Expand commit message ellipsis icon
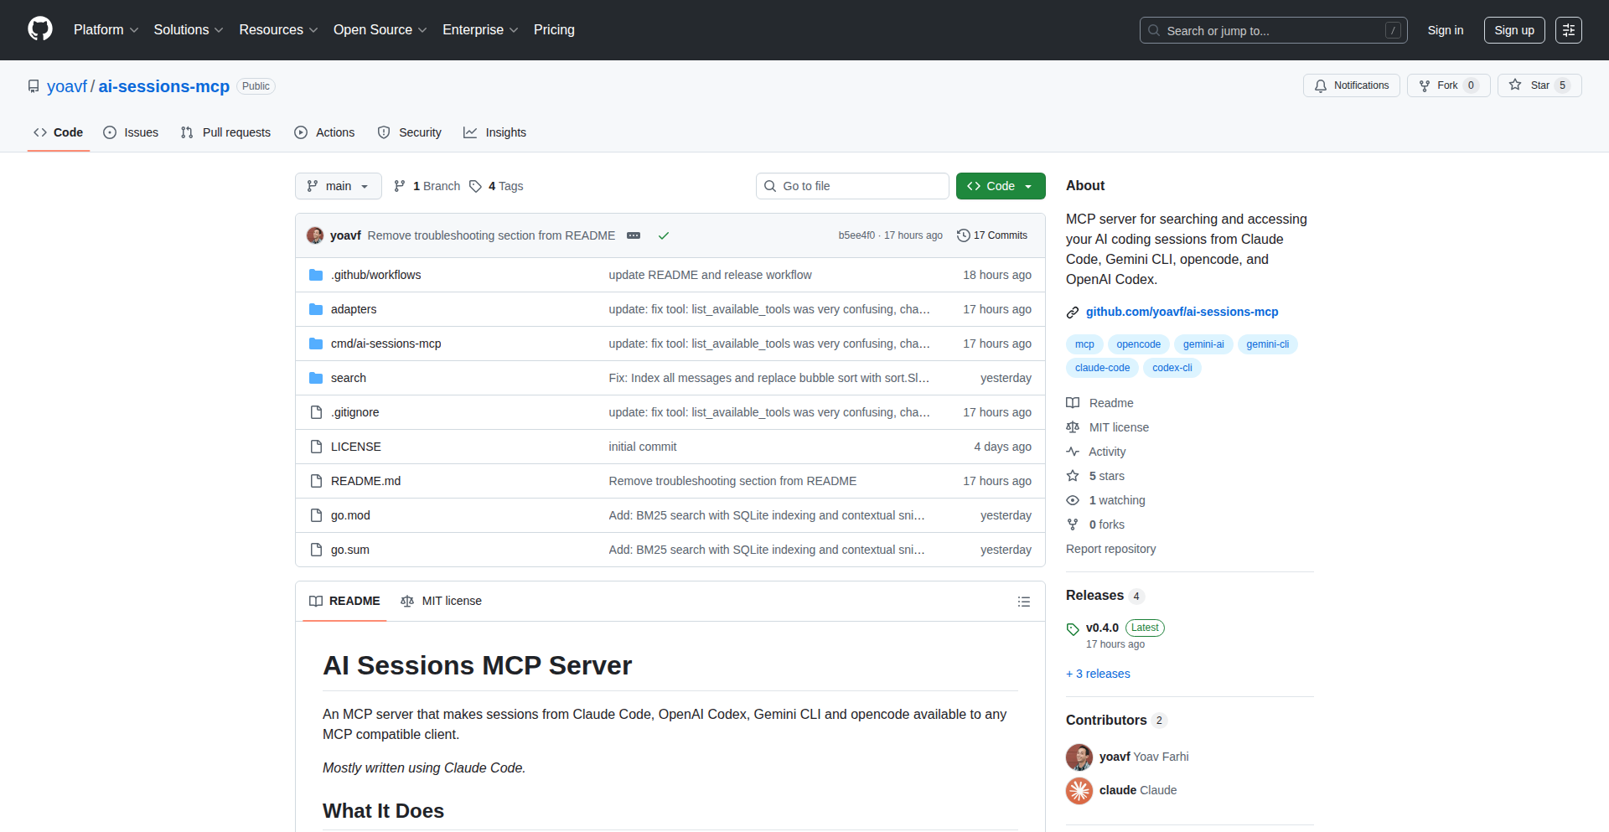The height and width of the screenshot is (832, 1609). pos(634,235)
